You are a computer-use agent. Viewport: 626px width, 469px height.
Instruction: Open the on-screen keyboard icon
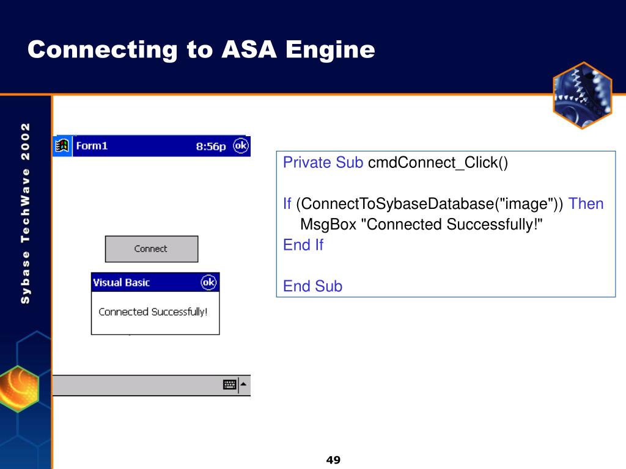pos(230,385)
